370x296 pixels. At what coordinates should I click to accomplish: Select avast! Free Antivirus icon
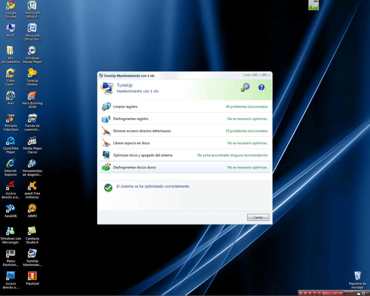point(32,190)
